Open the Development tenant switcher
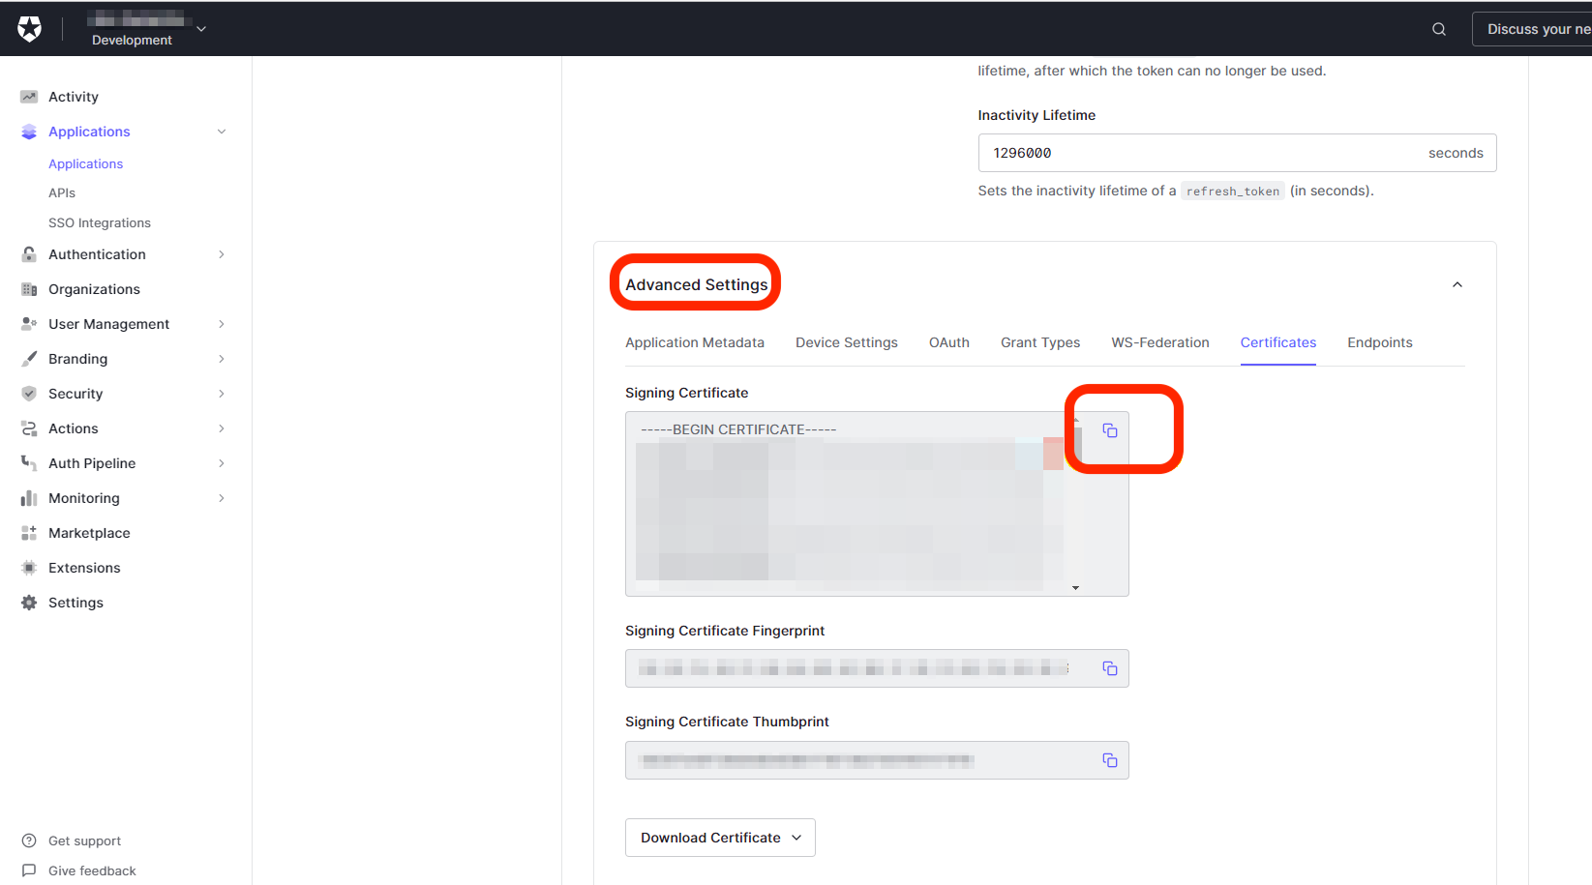 click(x=145, y=29)
